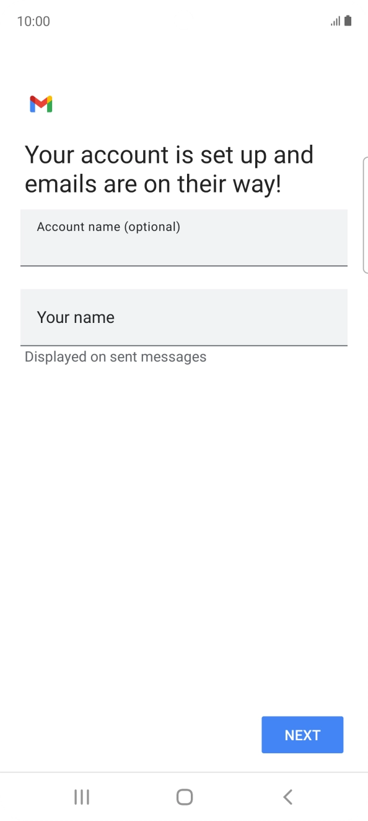The width and height of the screenshot is (368, 821).
Task: Click the setup confirmation heading text
Action: [x=169, y=168]
